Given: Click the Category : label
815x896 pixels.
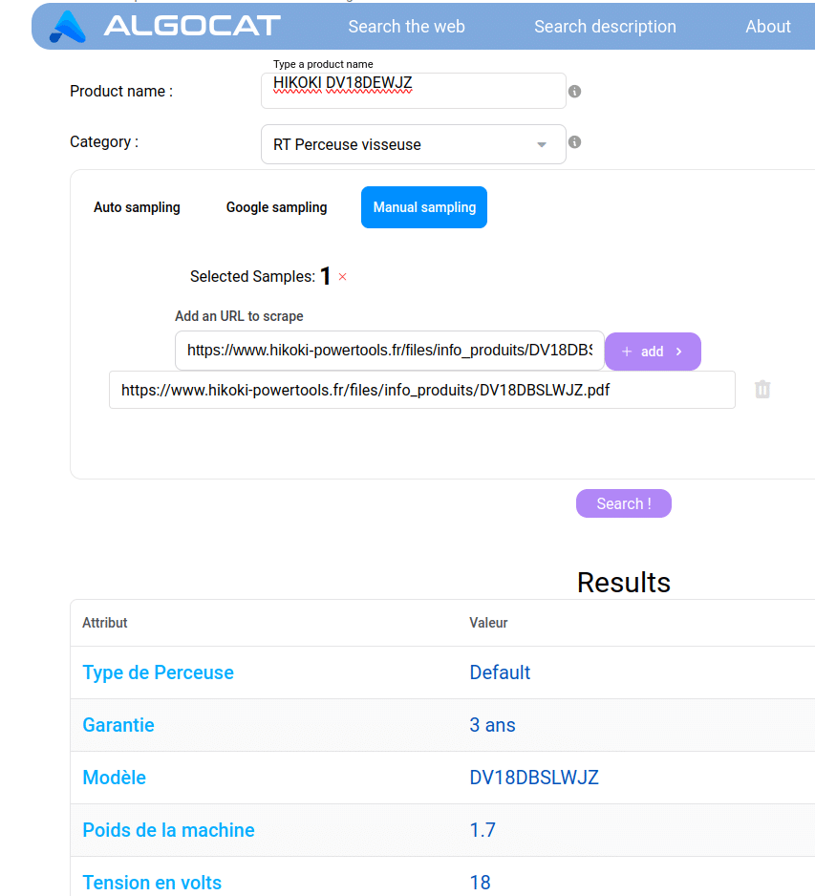Looking at the screenshot, I should pyautogui.click(x=104, y=141).
